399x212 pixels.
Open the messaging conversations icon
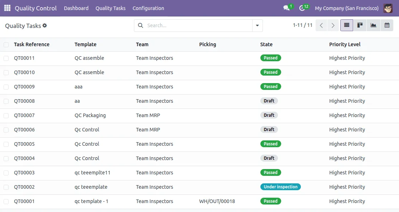pyautogui.click(x=287, y=8)
